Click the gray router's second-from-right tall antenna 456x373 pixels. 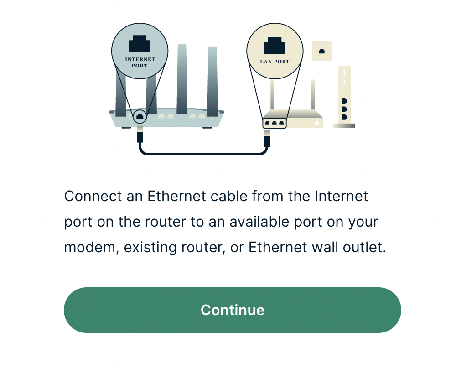click(182, 79)
